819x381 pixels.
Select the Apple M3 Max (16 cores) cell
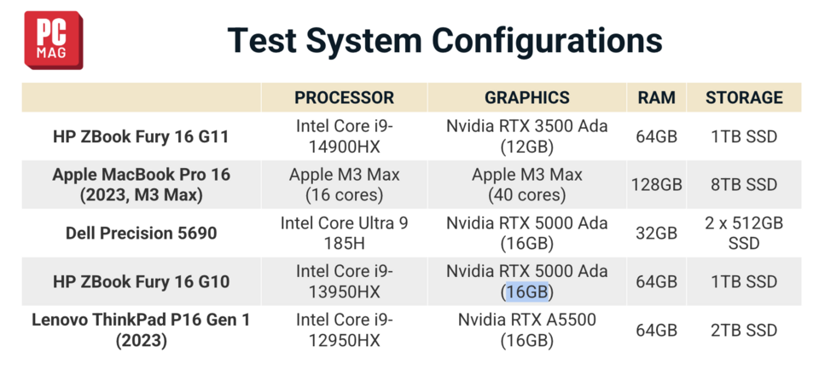click(344, 184)
